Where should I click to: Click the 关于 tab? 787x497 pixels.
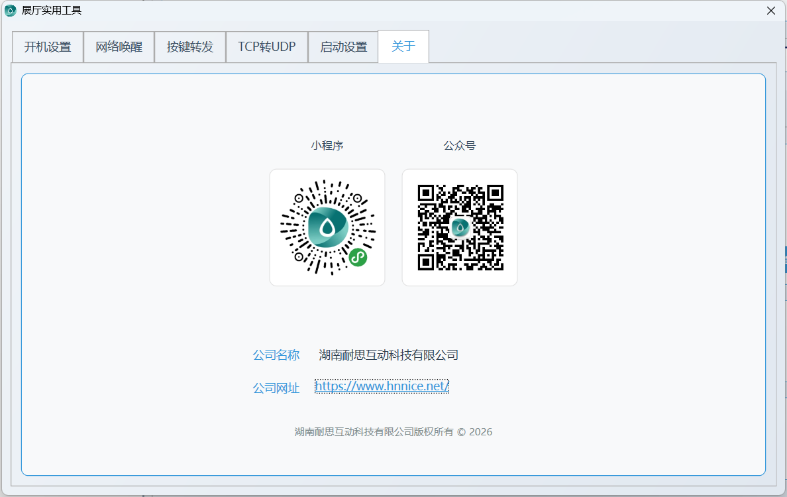[x=403, y=46]
